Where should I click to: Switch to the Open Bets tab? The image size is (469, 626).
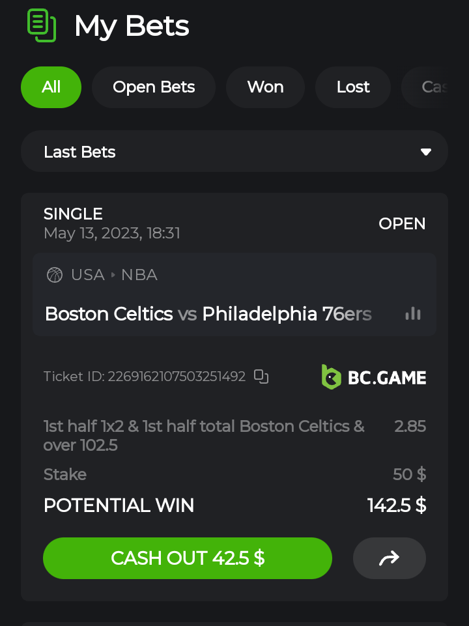click(x=154, y=87)
